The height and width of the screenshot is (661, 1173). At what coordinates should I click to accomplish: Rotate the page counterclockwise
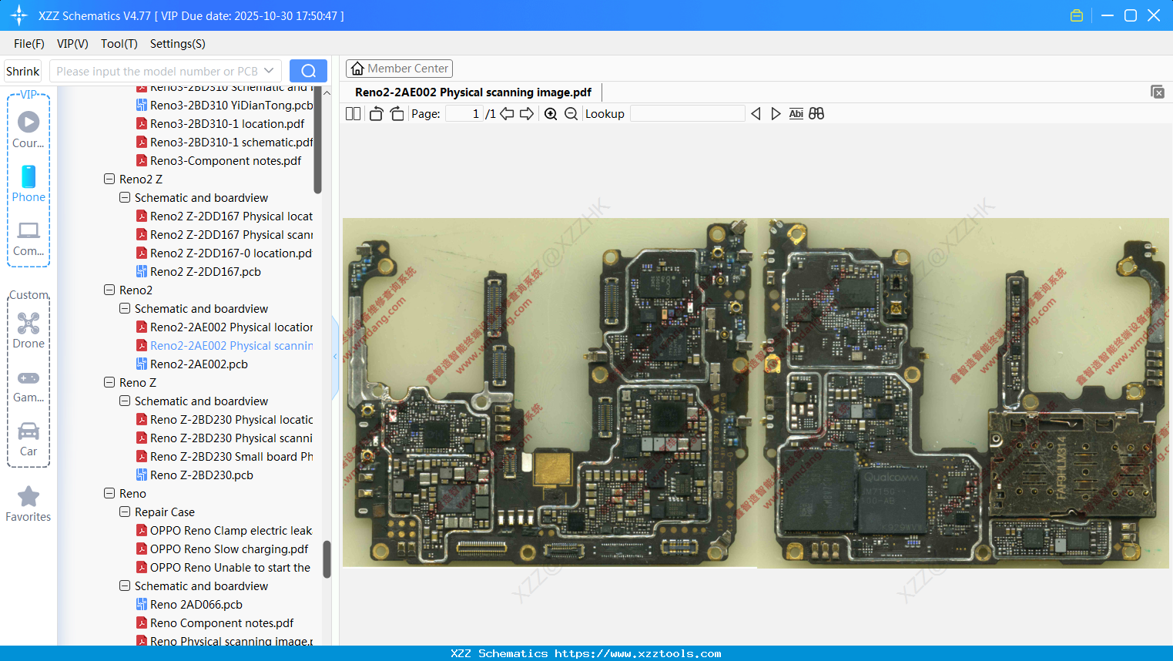pyautogui.click(x=376, y=114)
